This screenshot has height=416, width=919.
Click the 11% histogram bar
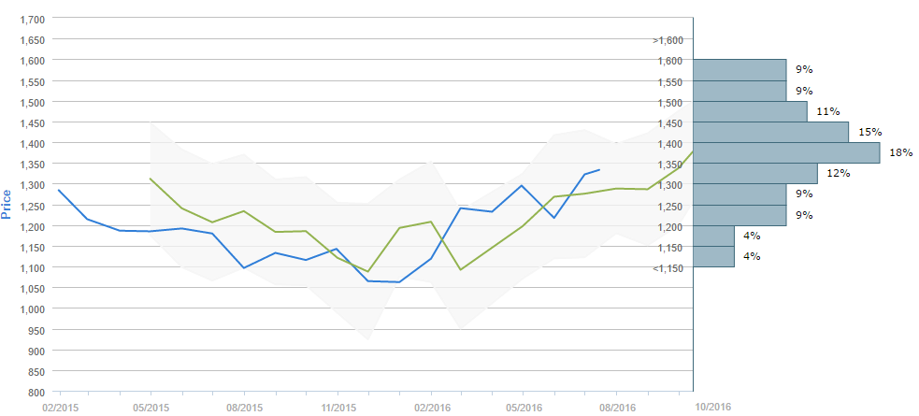750,111
